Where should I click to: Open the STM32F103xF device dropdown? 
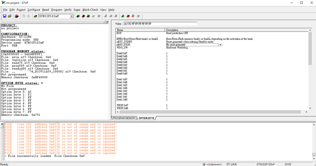click(x=71, y=16)
